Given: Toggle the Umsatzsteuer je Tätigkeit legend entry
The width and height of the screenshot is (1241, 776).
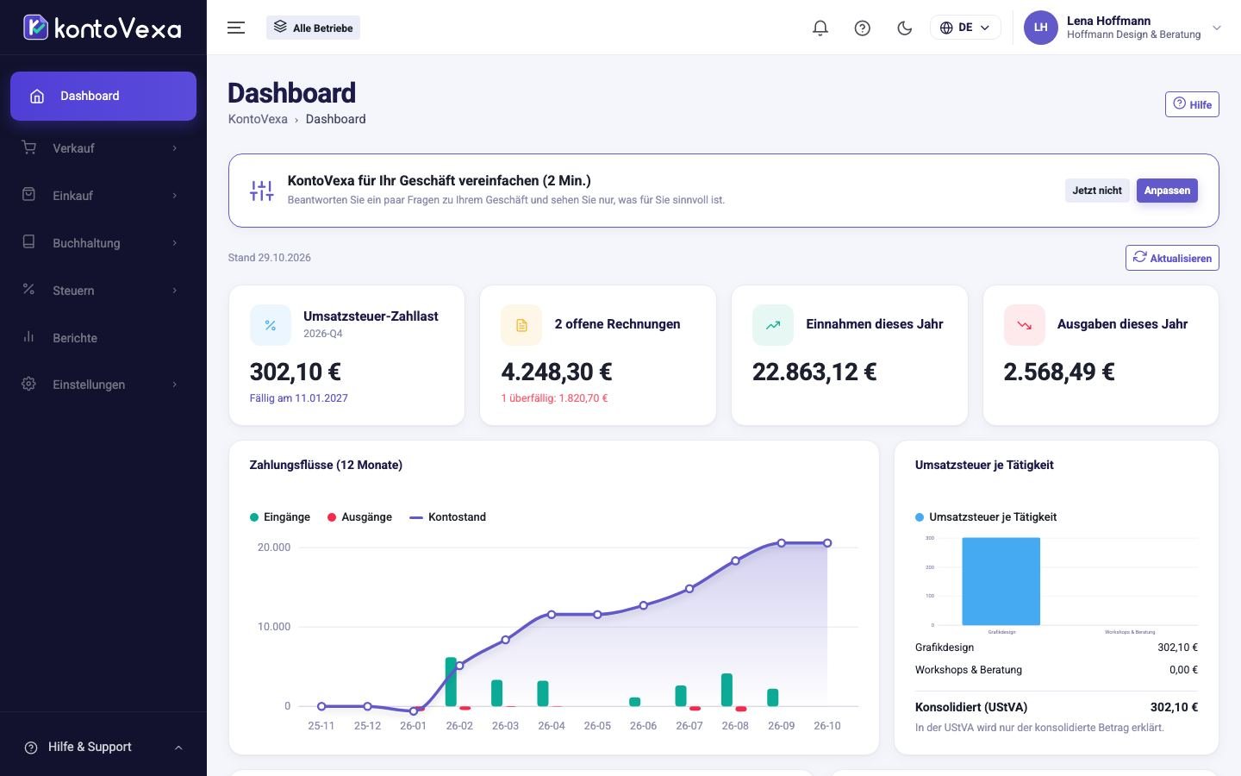Looking at the screenshot, I should [986, 517].
